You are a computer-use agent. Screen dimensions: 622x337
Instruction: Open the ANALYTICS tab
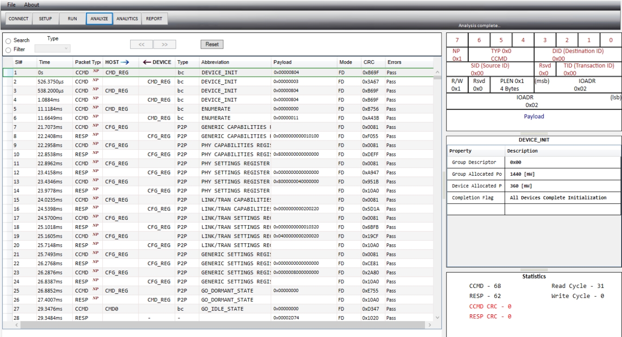tap(127, 19)
